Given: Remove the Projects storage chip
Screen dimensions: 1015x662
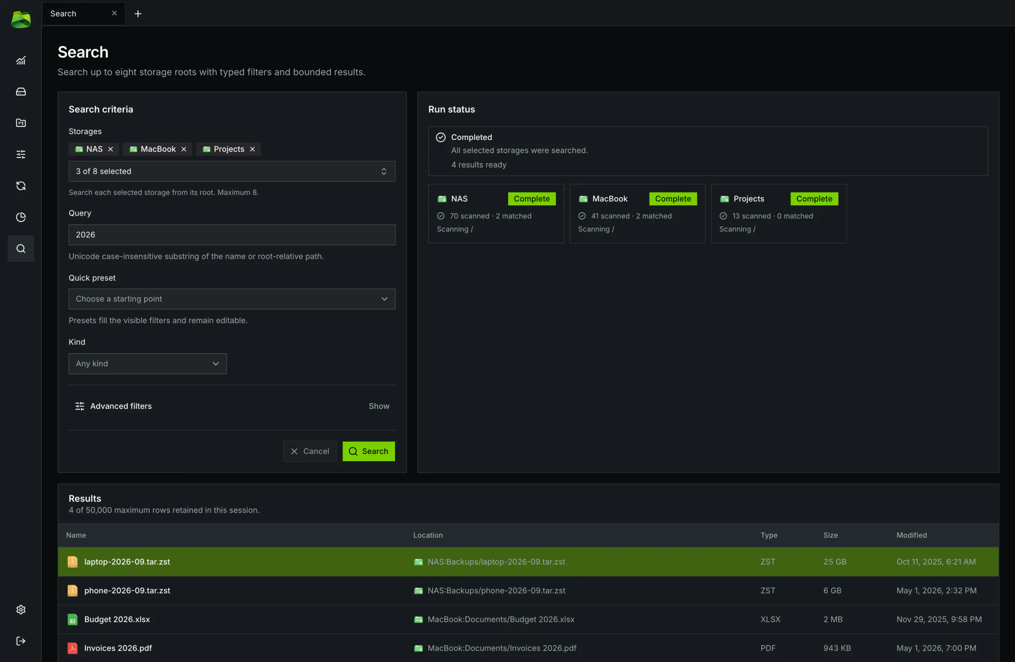Looking at the screenshot, I should 252,149.
